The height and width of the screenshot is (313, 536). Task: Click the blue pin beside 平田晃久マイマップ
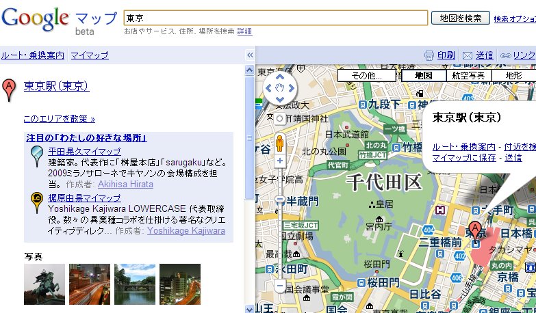pyautogui.click(x=36, y=156)
